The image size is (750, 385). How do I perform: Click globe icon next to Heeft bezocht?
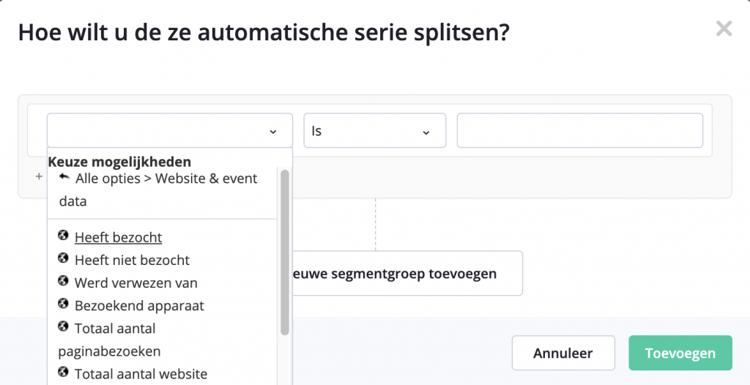(x=63, y=235)
